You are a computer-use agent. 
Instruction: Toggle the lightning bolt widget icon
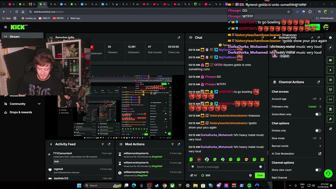pyautogui.click(x=330, y=70)
